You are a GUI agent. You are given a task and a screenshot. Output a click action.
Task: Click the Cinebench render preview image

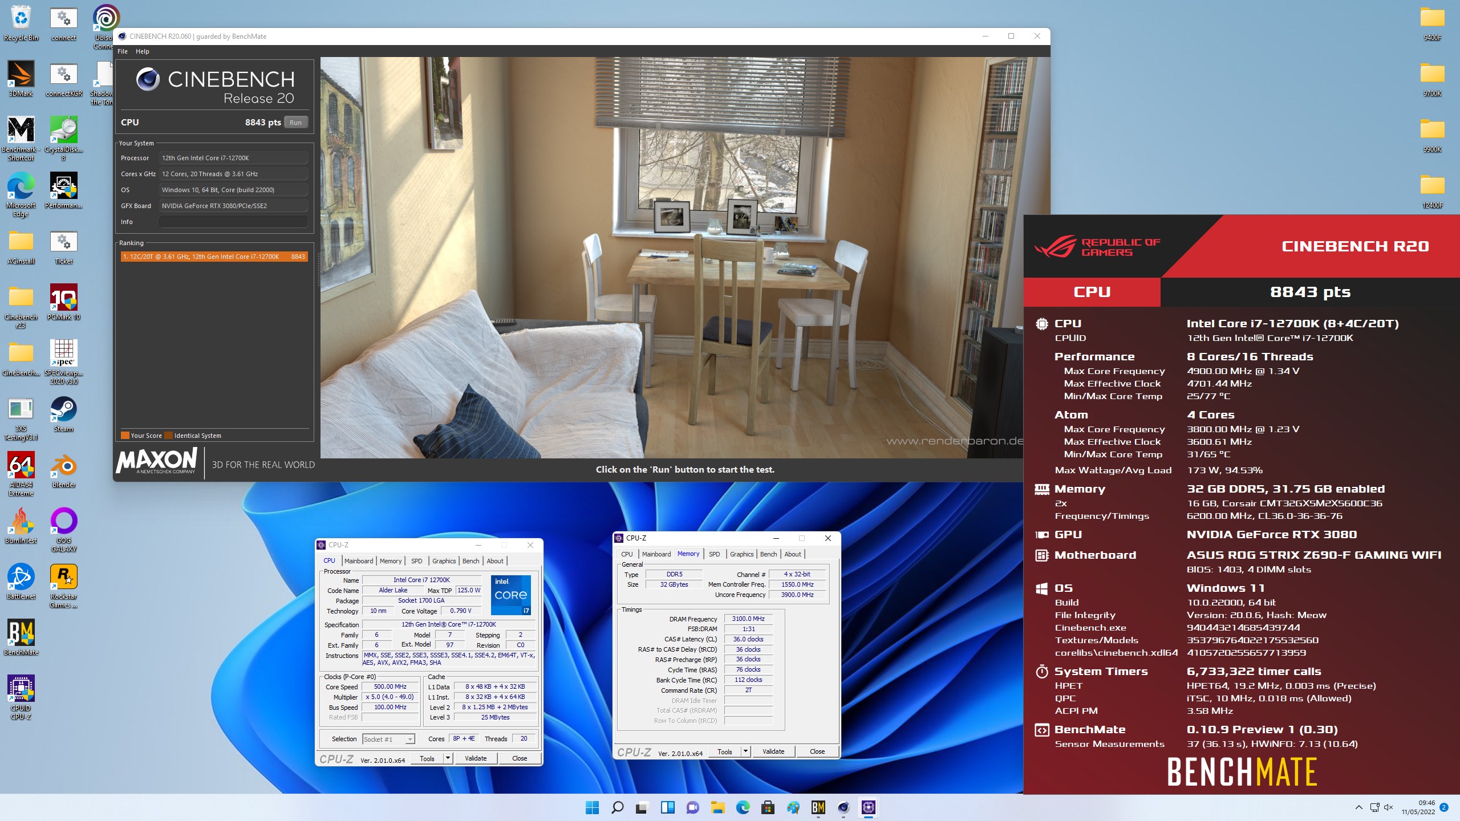click(x=684, y=257)
